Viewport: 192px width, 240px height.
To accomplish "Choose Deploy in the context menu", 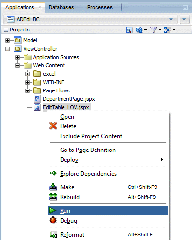I will pos(108,160).
